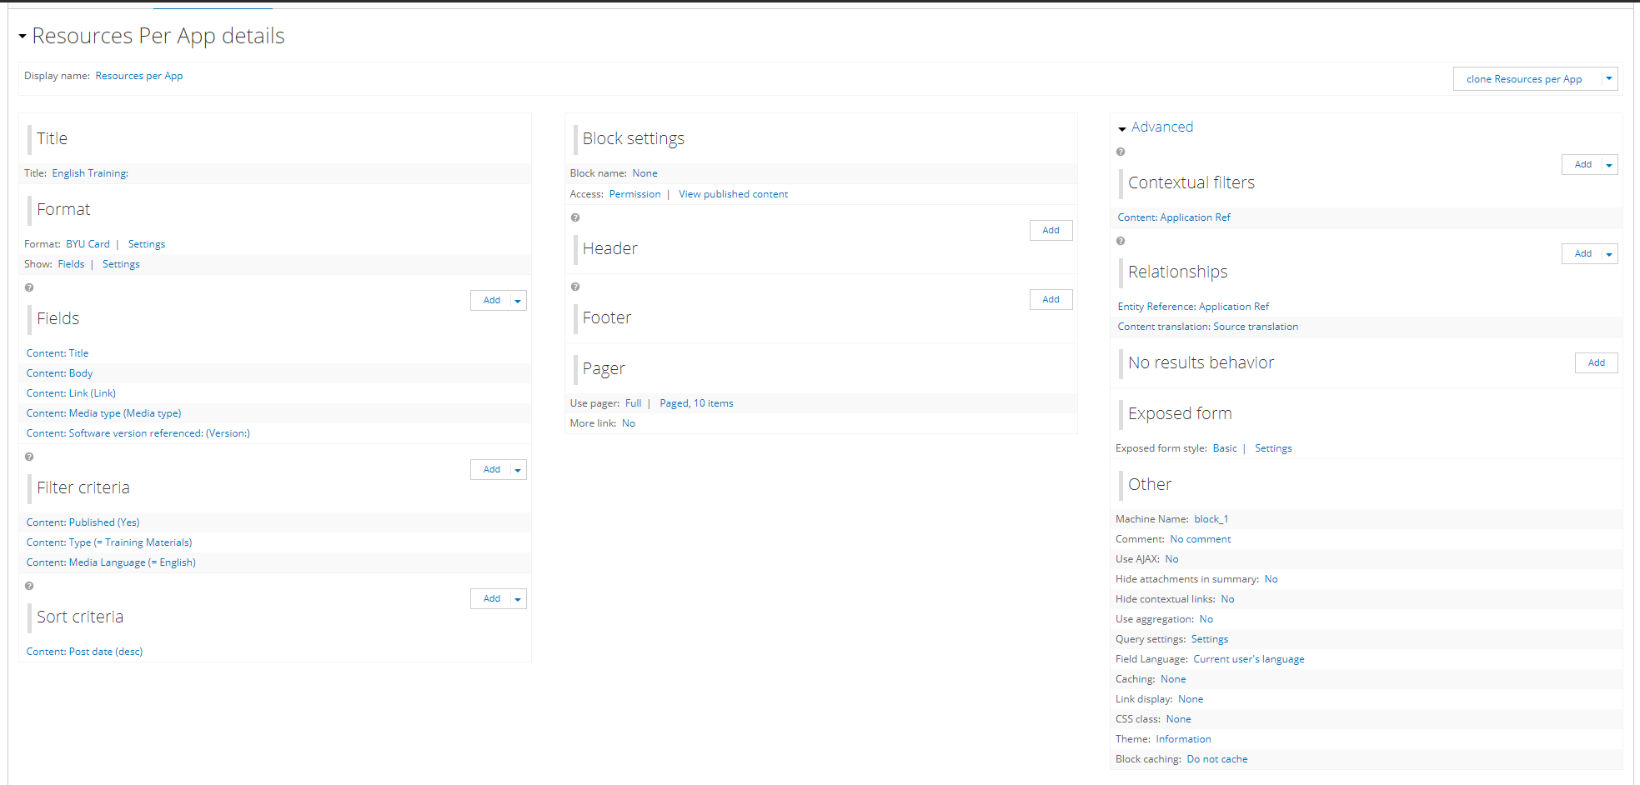This screenshot has width=1640, height=785.
Task: Add a new filter criterion
Action: (492, 470)
